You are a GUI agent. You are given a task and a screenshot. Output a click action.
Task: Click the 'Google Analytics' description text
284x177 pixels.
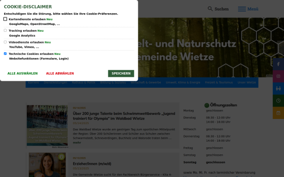click(22, 35)
